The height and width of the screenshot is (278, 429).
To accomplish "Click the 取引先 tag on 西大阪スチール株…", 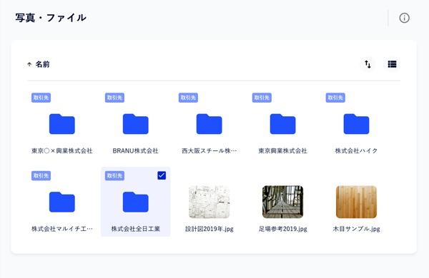I will tap(188, 98).
